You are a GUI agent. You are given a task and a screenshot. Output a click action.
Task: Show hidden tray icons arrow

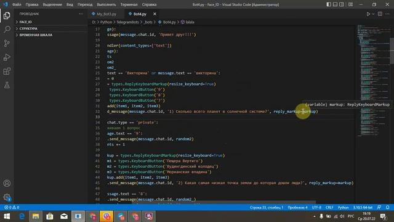[x=315, y=216]
